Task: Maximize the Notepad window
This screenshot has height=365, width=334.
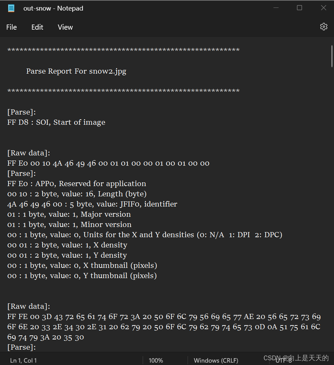Action: pos(299,8)
